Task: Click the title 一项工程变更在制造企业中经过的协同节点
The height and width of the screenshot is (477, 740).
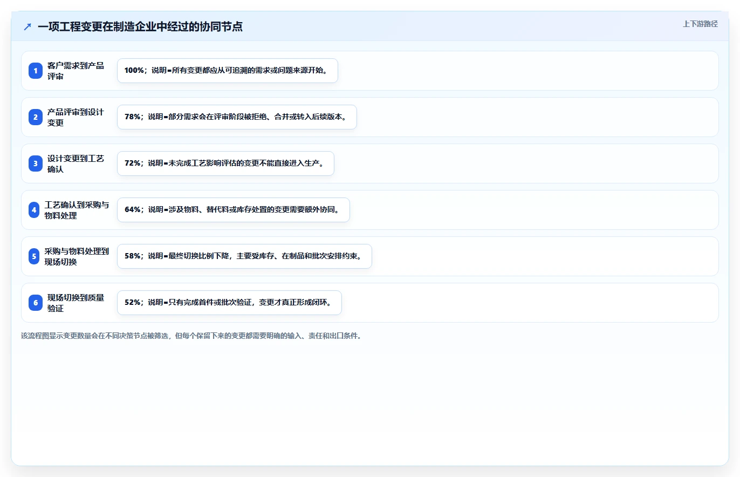Action: pyautogui.click(x=140, y=27)
